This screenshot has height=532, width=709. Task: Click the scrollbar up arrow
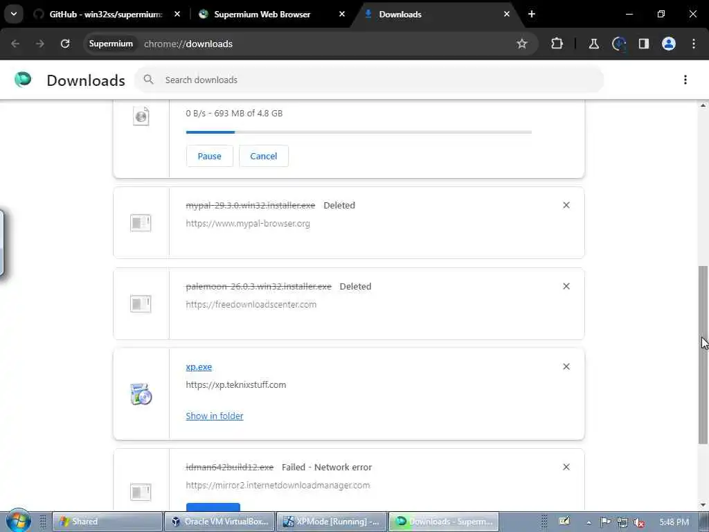click(703, 105)
